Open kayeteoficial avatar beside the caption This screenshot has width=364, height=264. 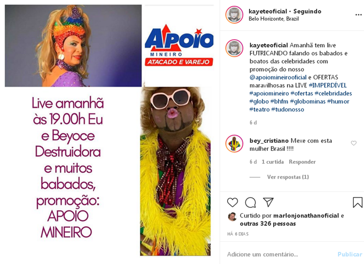234,48
